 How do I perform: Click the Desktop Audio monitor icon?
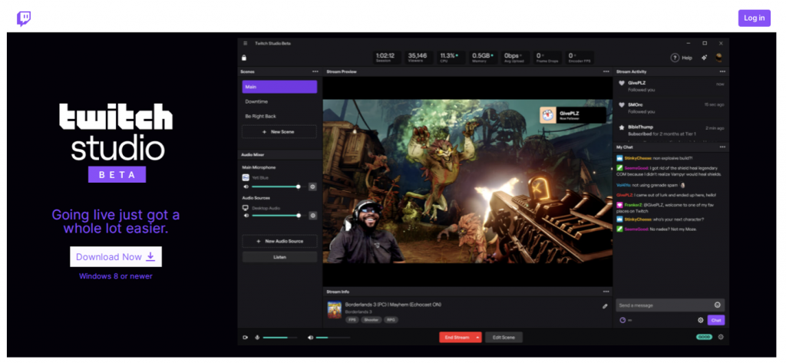[246, 207]
